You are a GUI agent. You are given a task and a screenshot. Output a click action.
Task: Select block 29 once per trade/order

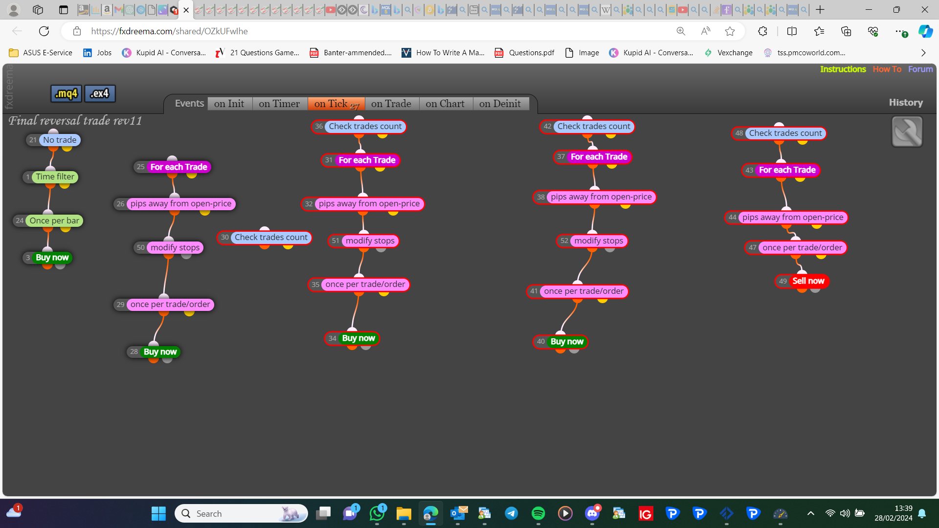click(x=164, y=305)
